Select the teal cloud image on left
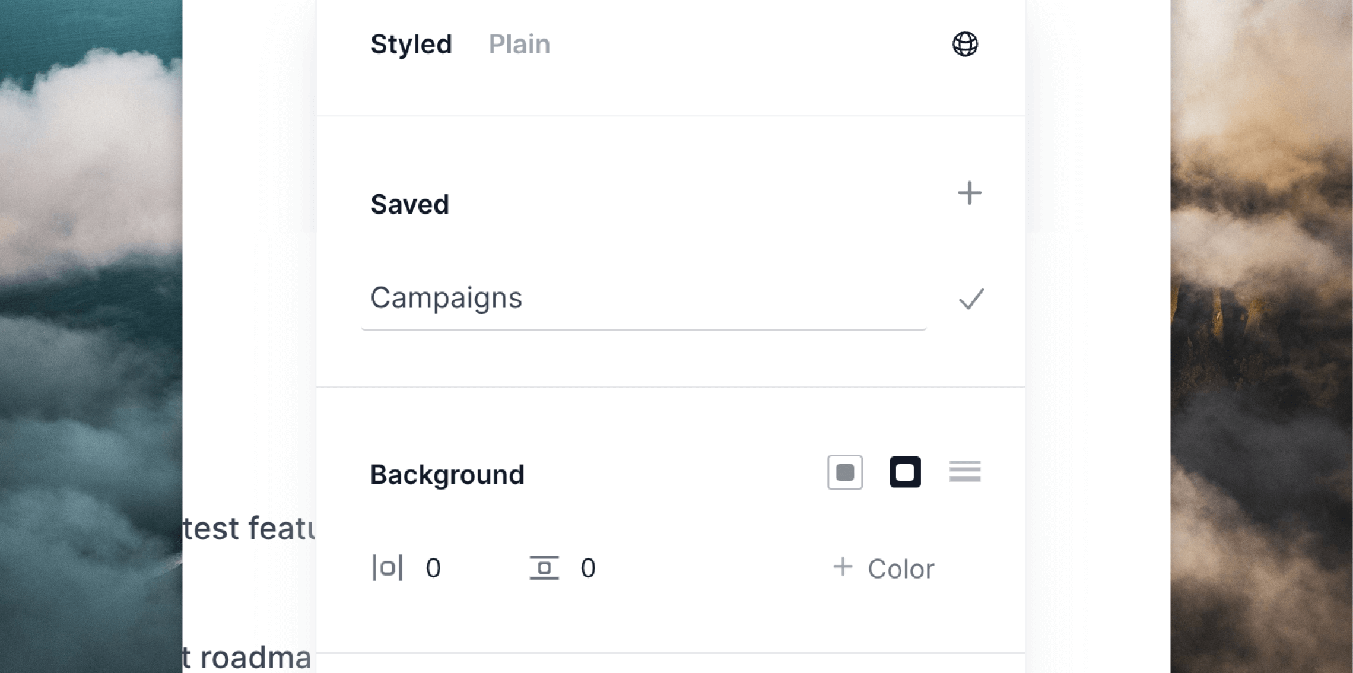1353x673 pixels. pyautogui.click(x=91, y=337)
